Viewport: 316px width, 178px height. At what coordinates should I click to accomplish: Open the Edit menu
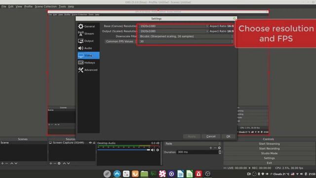click(x=11, y=6)
